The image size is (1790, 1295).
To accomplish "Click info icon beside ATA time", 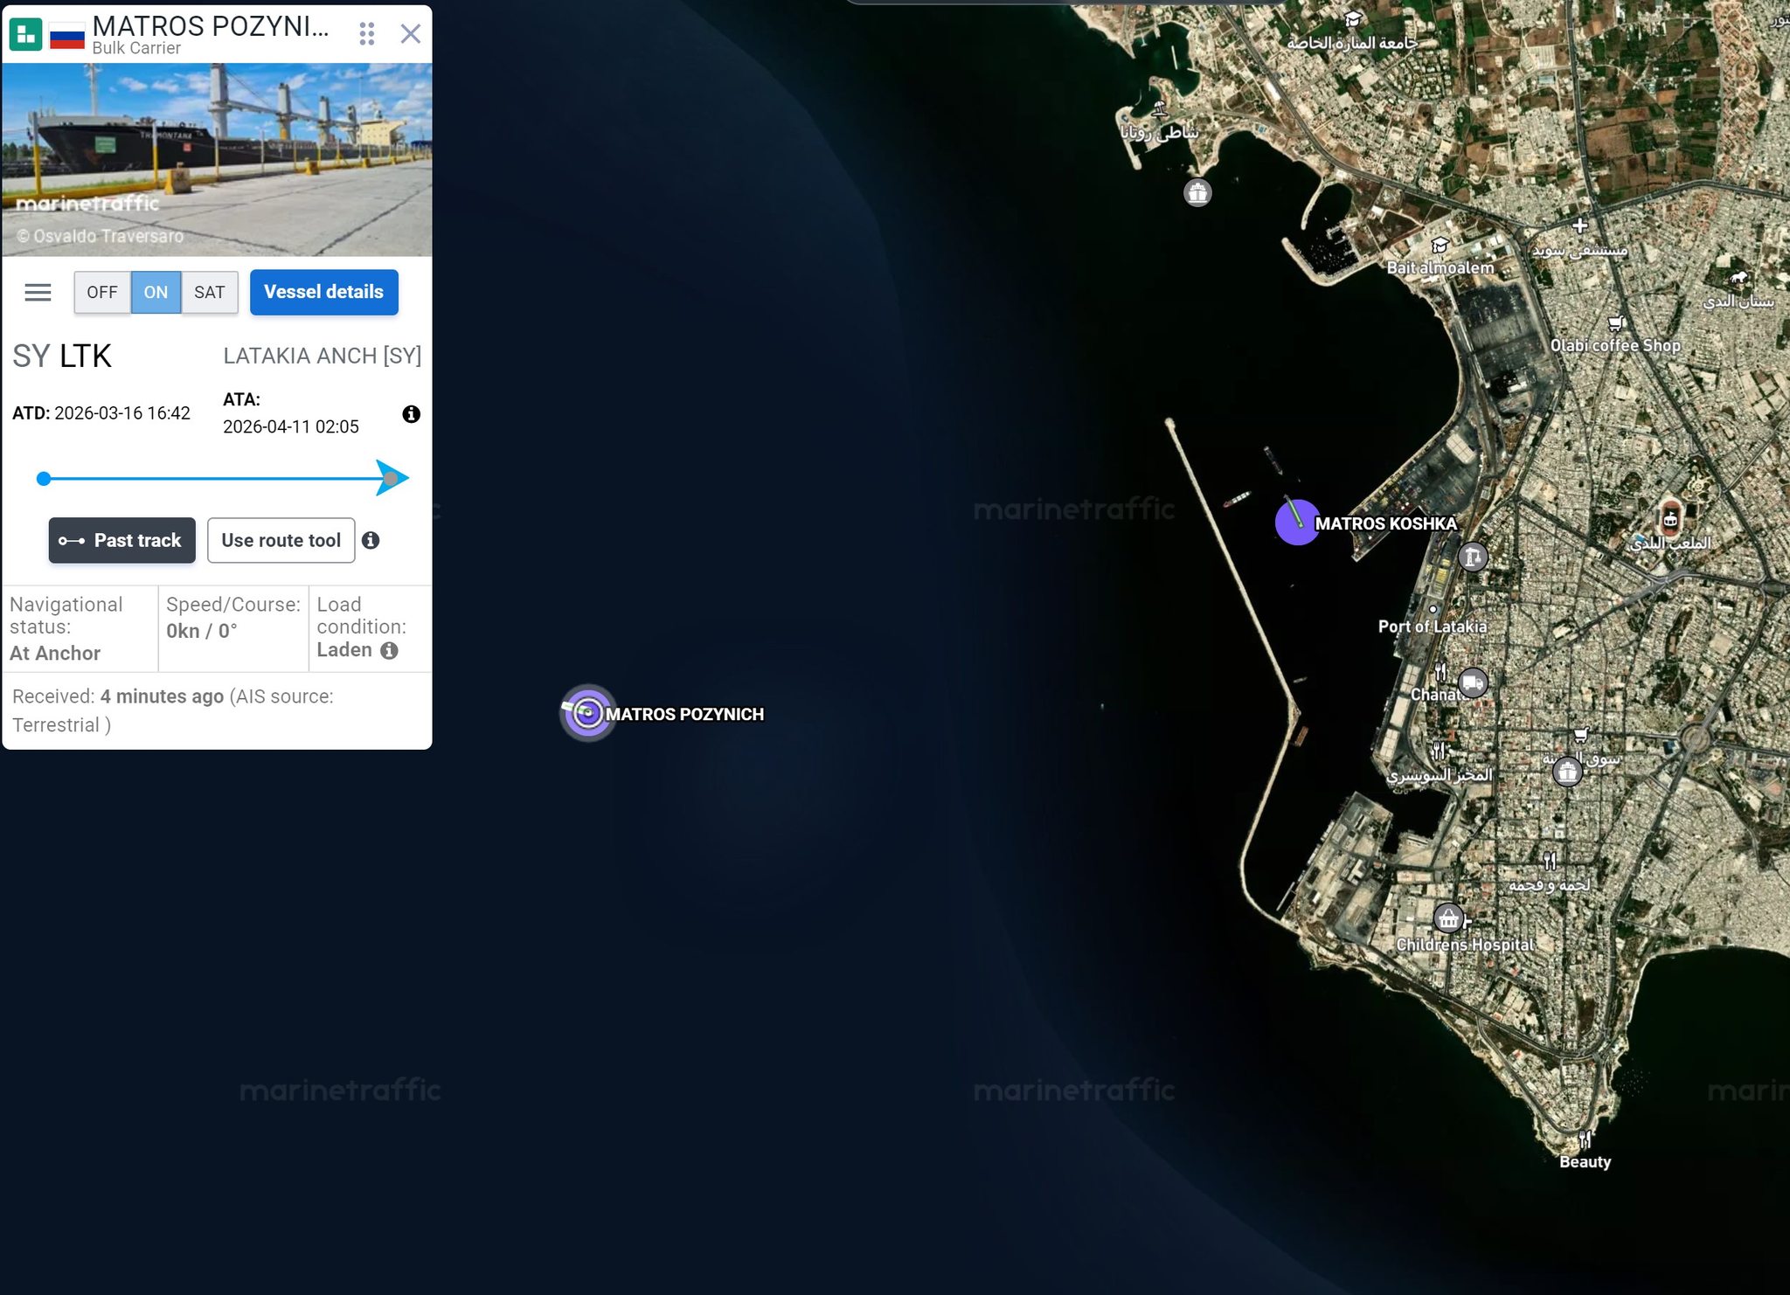I will 411,414.
